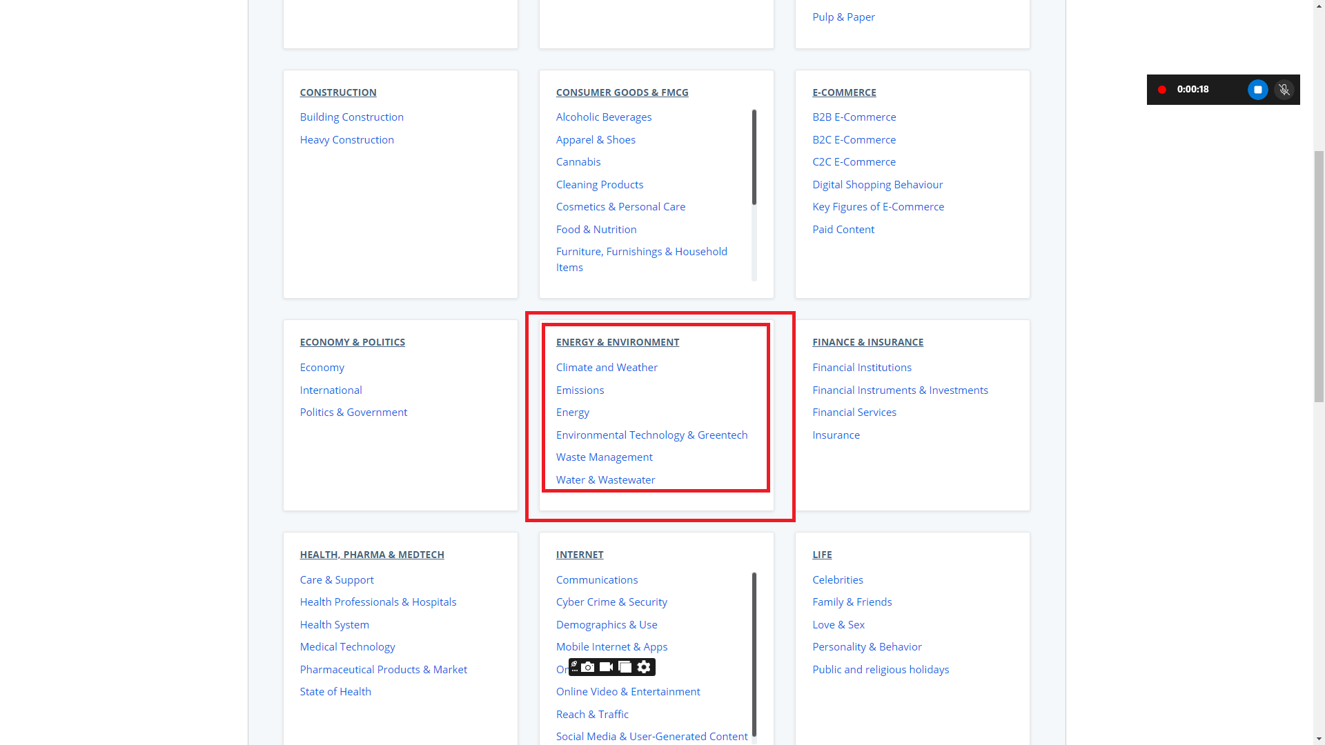Screen dimensions: 1325x745
Task: Click the overlapping windows icon
Action: pyautogui.click(x=625, y=667)
